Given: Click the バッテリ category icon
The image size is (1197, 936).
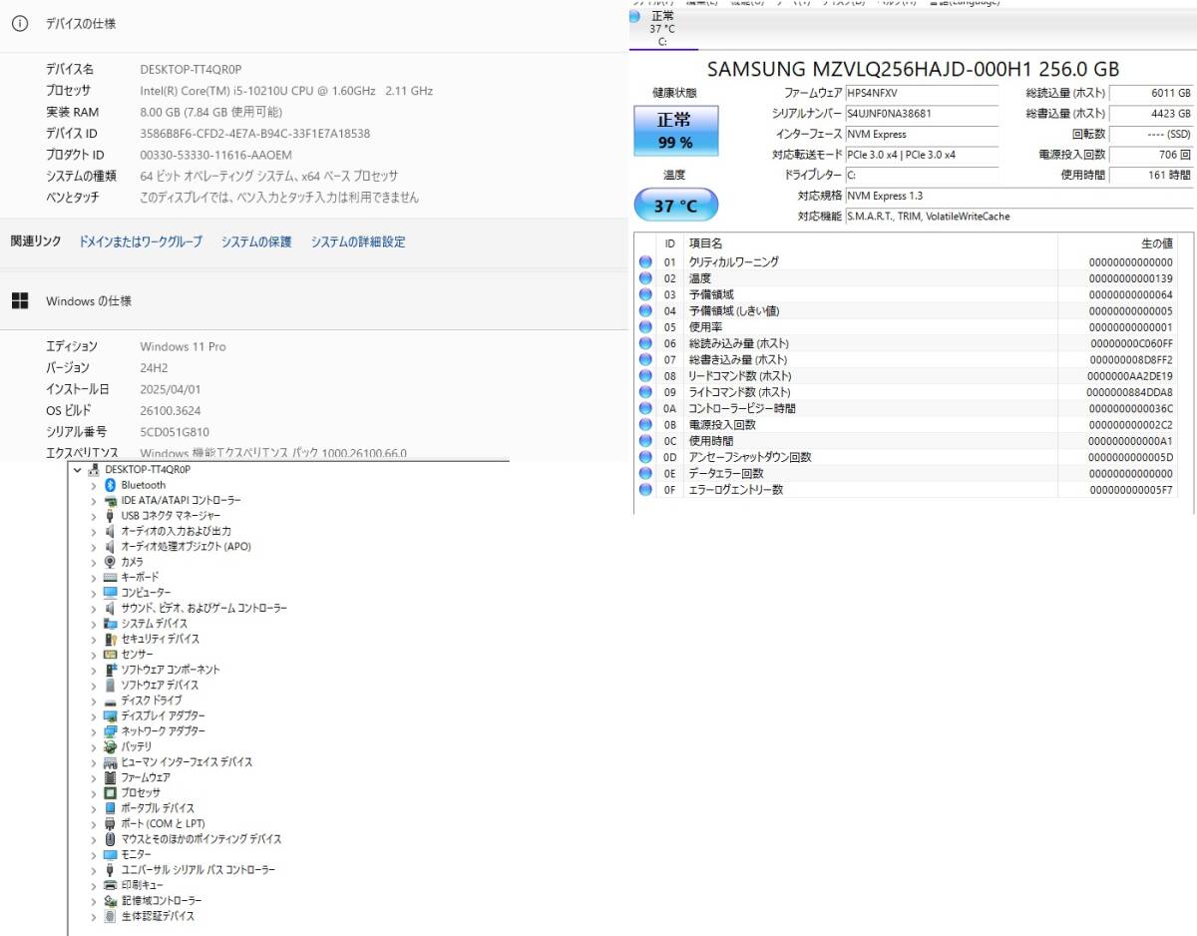Looking at the screenshot, I should click(x=111, y=746).
